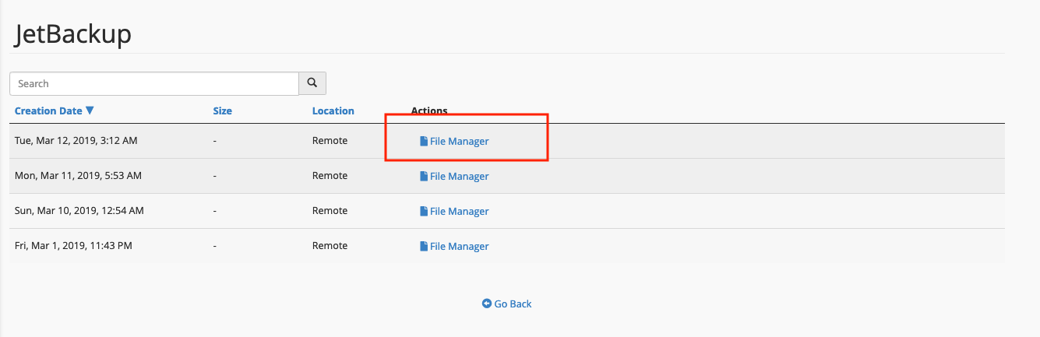The height and width of the screenshot is (337, 1040).
Task: Click the Actions column header
Action: click(x=429, y=111)
